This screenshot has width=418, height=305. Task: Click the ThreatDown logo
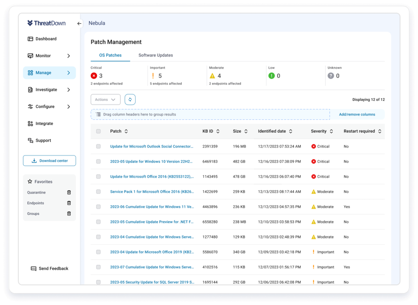[46, 23]
